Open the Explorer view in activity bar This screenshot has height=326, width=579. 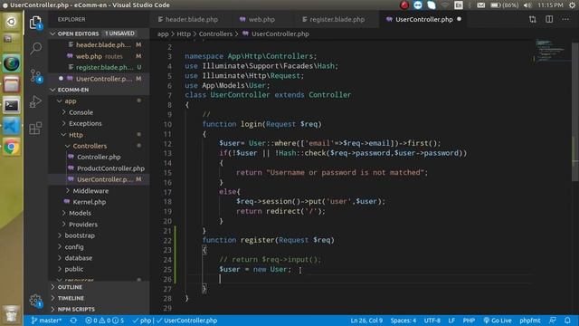(35, 23)
